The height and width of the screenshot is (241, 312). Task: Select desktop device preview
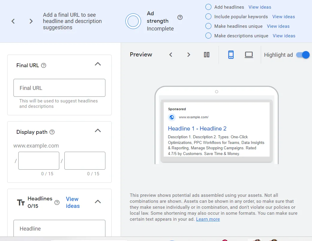[x=249, y=55]
